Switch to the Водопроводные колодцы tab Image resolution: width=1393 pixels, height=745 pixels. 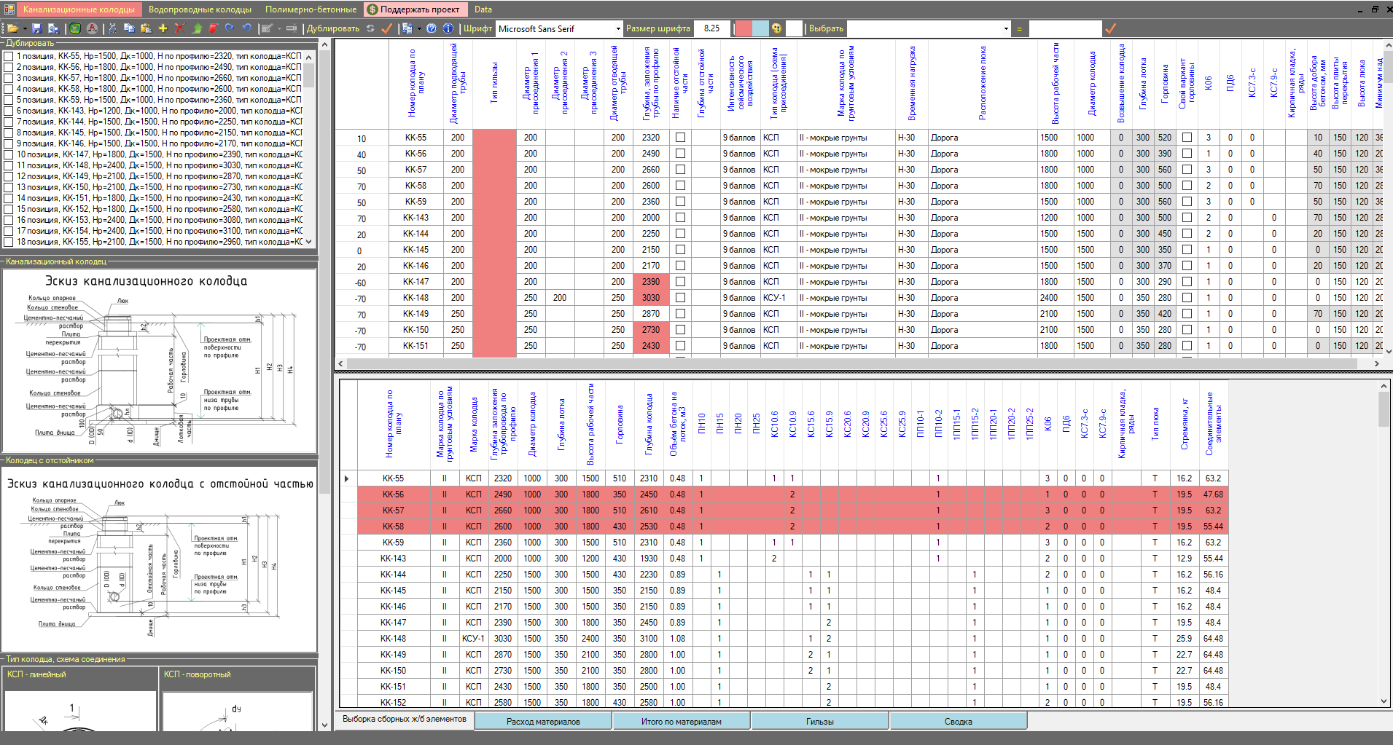click(200, 9)
